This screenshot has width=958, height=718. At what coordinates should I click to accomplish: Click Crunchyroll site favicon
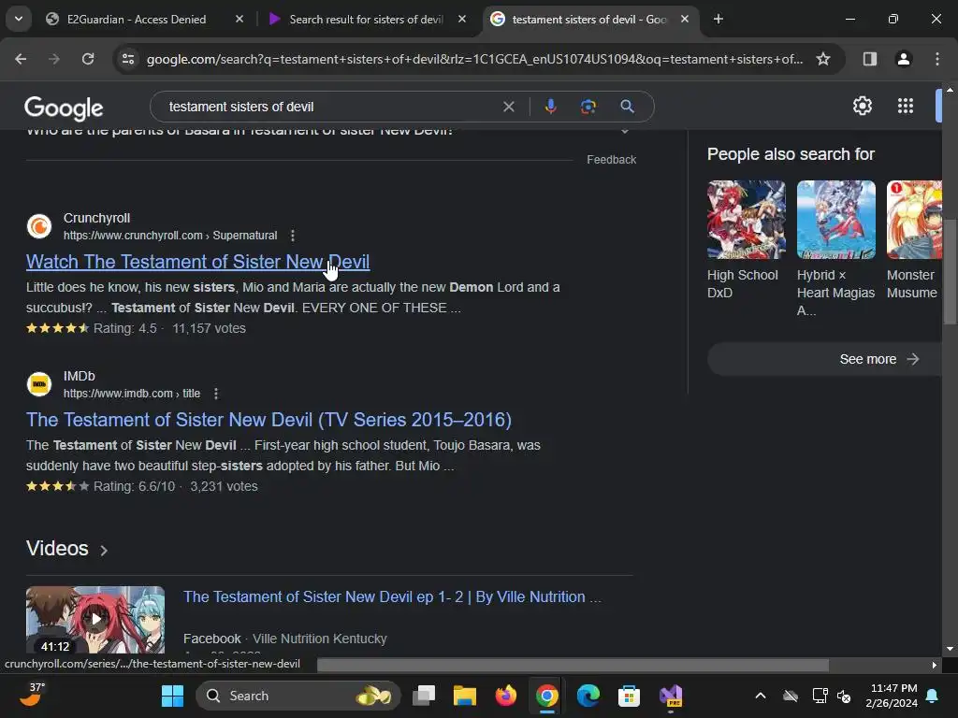tap(39, 226)
